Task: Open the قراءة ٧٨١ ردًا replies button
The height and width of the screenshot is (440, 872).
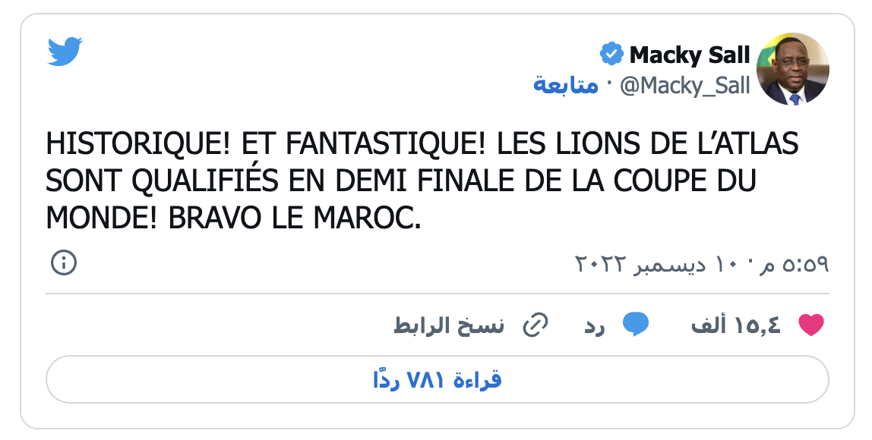Action: (437, 379)
